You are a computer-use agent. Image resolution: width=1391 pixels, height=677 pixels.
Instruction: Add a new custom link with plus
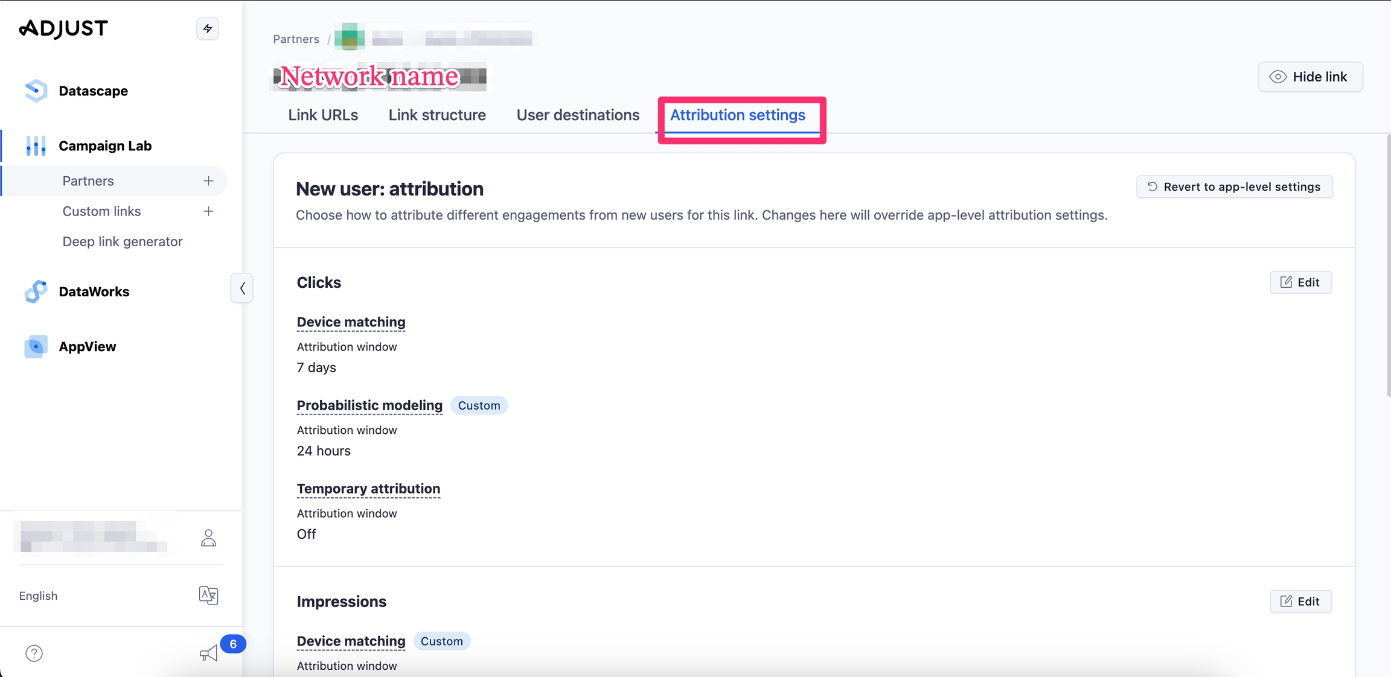[x=208, y=211]
